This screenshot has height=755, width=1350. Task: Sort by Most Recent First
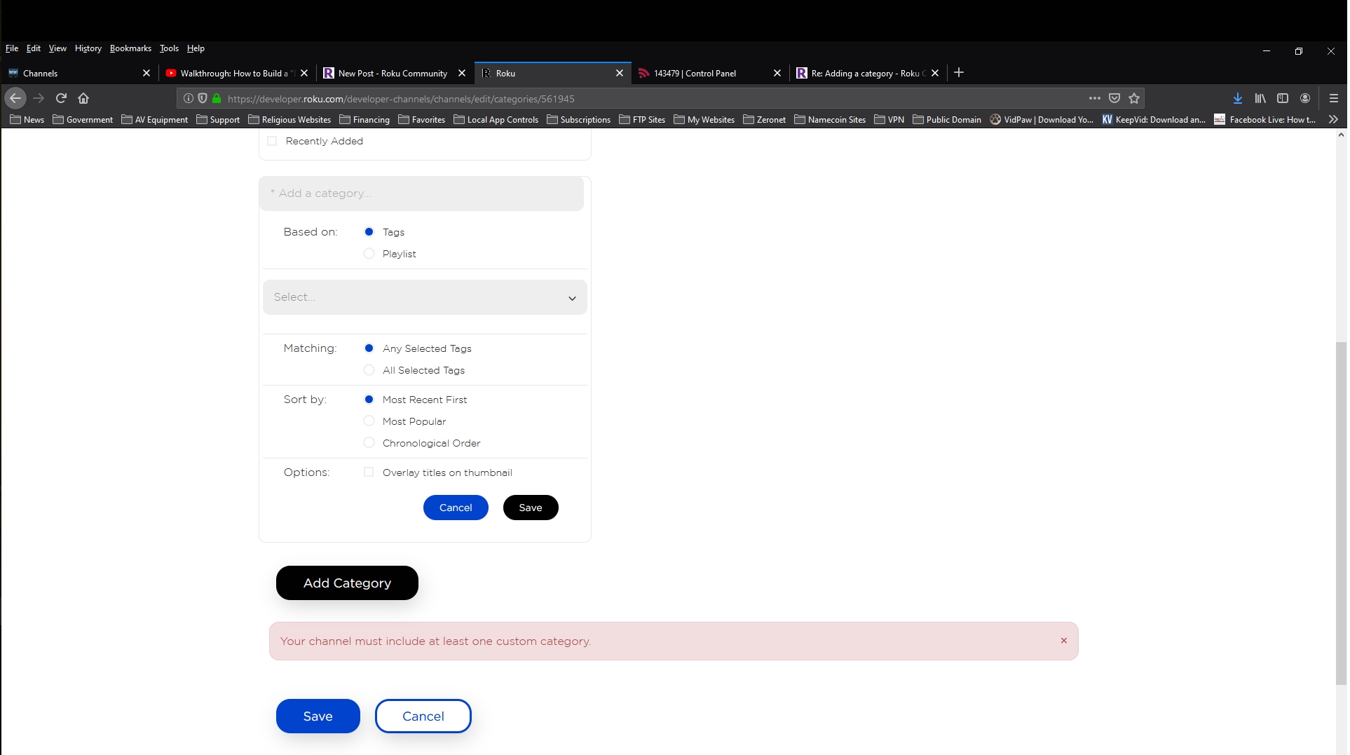point(369,399)
